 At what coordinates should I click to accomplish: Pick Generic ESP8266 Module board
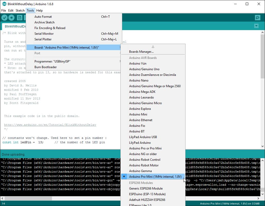pyautogui.click(x=146, y=189)
